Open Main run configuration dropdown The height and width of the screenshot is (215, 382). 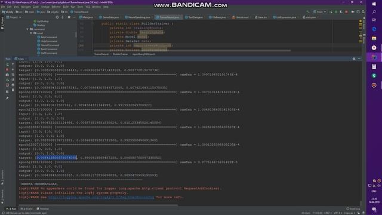(320, 12)
